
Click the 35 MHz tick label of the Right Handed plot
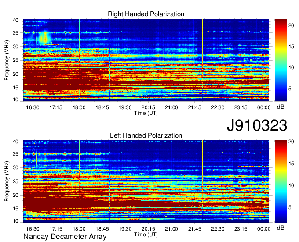(x=15, y=33)
